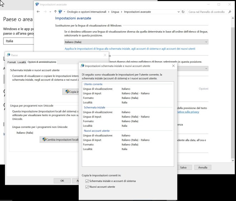The height and width of the screenshot is (201, 236).
Task: Click the address bar globe-clock icon
Action: pos(60,11)
